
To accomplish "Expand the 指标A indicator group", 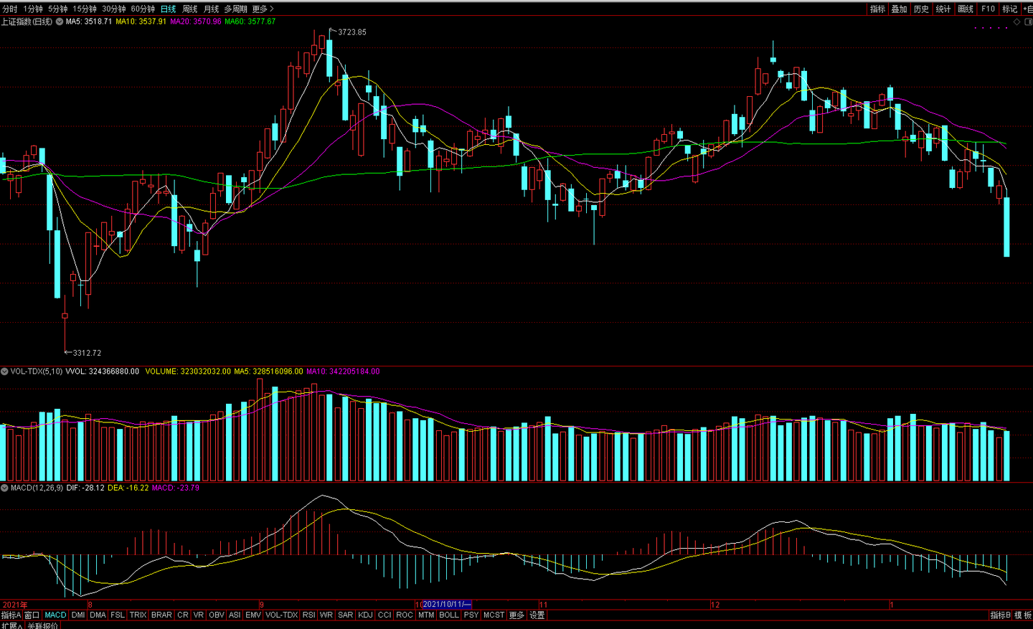I will [11, 615].
